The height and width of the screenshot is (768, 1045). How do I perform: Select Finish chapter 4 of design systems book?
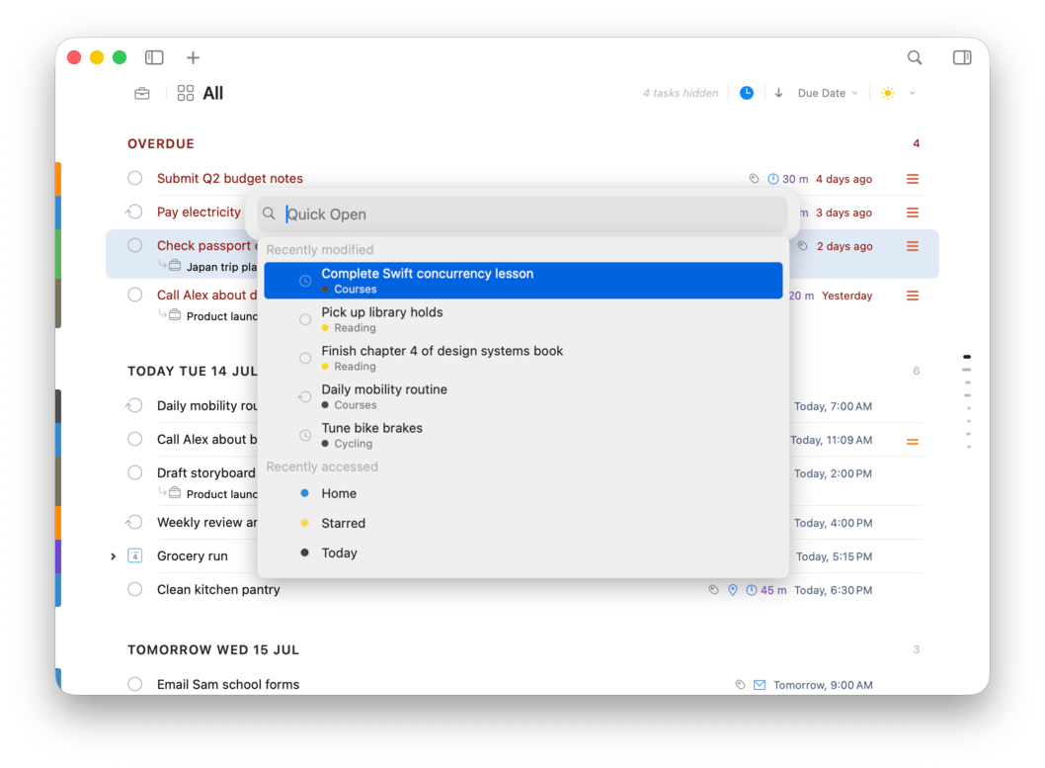click(x=523, y=358)
